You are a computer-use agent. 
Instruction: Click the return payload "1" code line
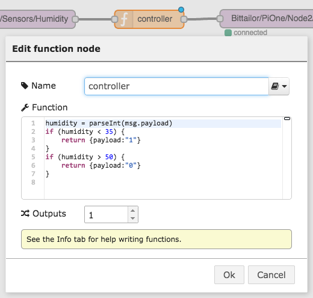(x=101, y=140)
